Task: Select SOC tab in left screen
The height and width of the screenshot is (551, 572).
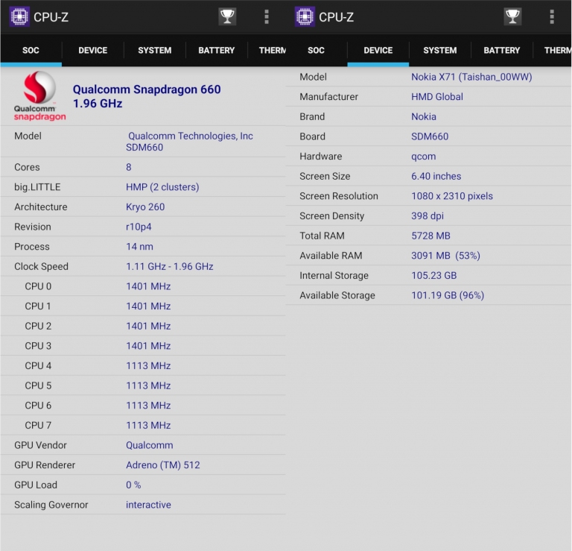Action: pyautogui.click(x=31, y=51)
